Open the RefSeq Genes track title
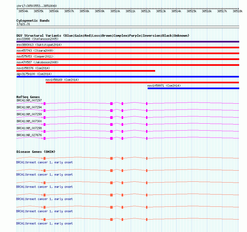247x232 pixels. pyautogui.click(x=28, y=97)
